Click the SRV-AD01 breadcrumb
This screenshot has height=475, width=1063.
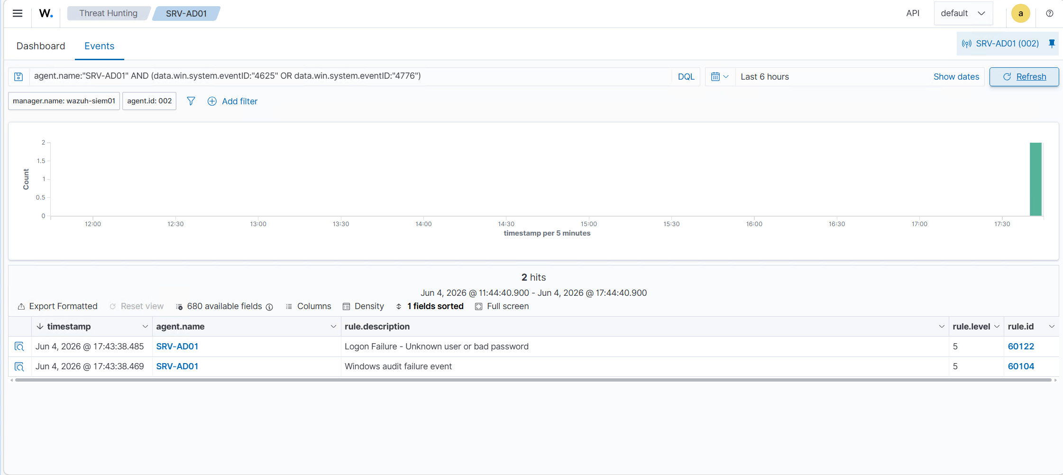(x=186, y=13)
